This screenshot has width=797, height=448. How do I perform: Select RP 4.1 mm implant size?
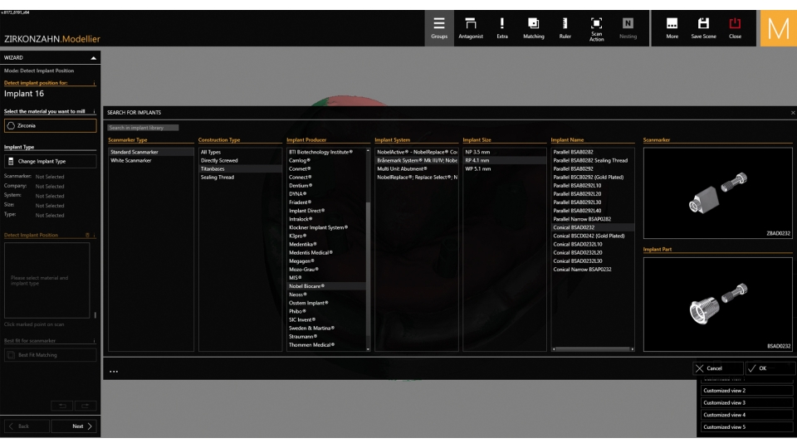click(x=504, y=160)
